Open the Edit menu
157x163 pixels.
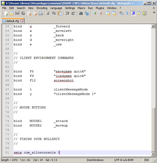[11, 8]
